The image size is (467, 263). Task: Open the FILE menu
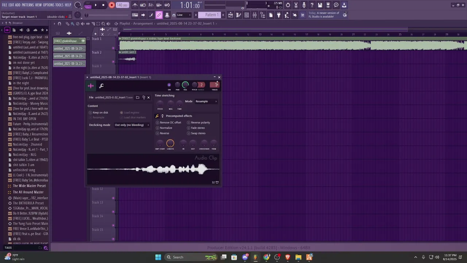(x=4, y=5)
